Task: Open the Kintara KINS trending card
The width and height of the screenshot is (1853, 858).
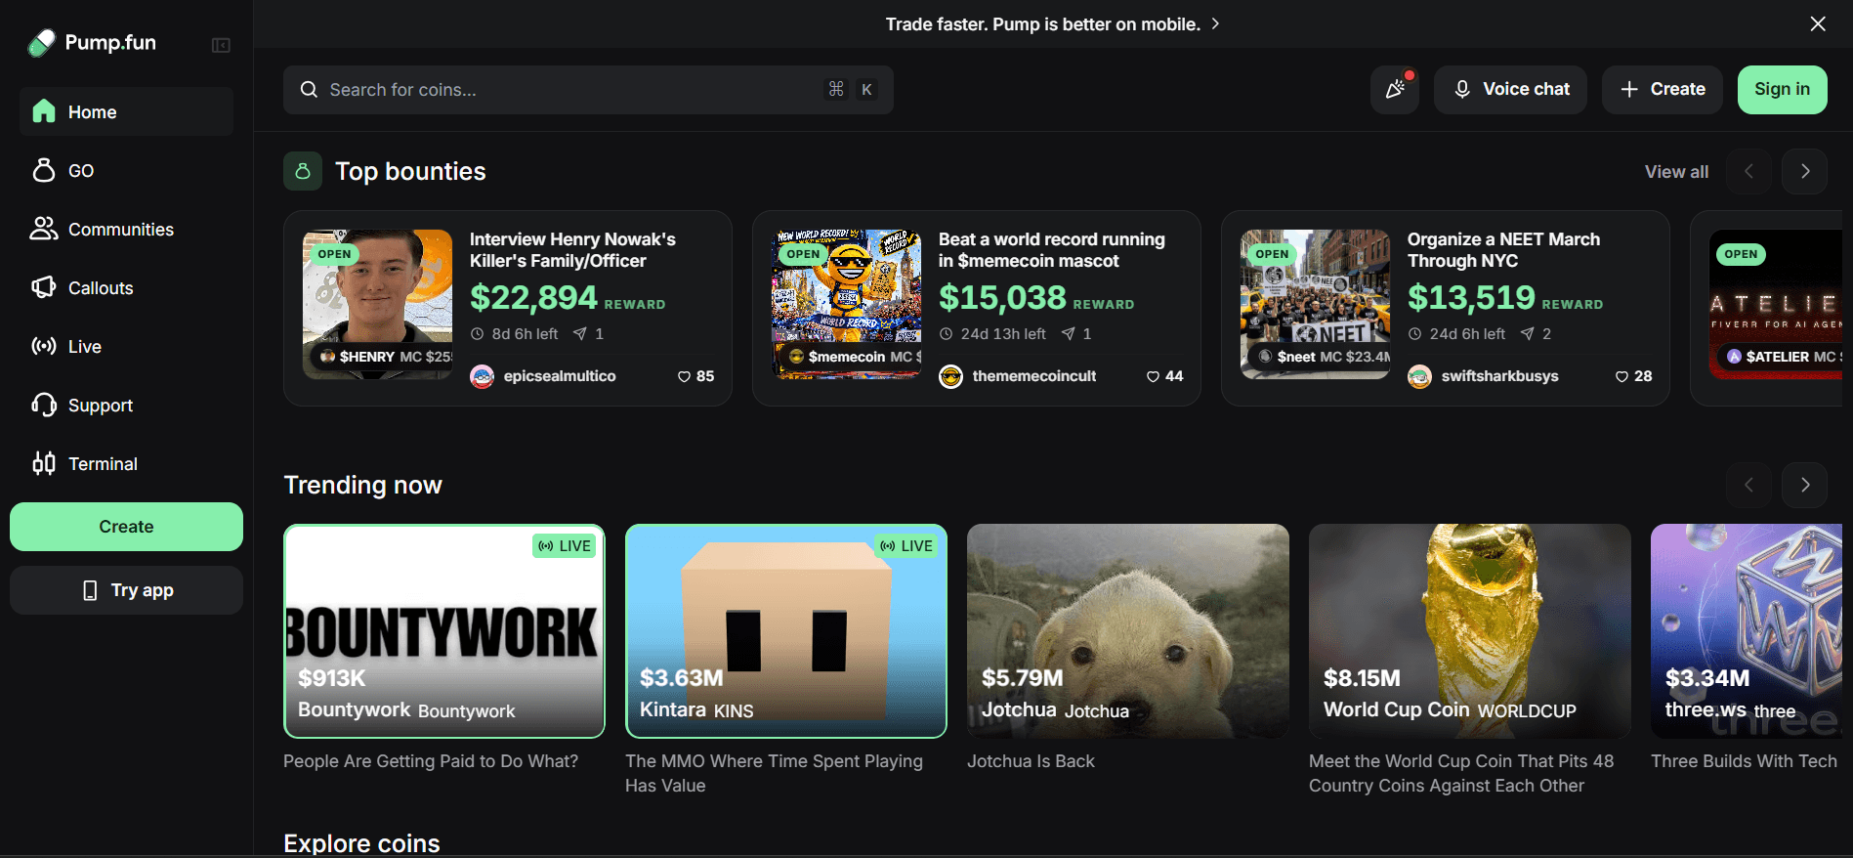Action: click(786, 631)
